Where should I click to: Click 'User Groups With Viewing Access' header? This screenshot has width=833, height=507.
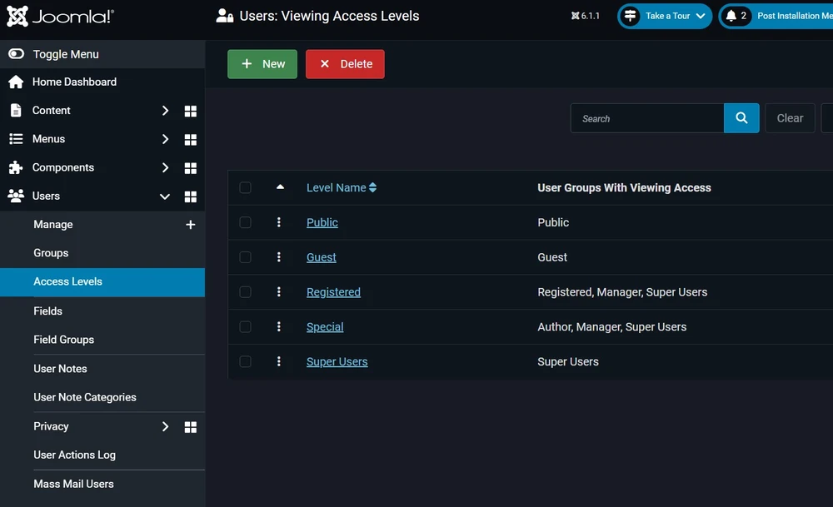point(624,187)
